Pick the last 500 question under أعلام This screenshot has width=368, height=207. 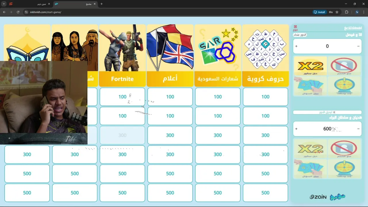coord(170,193)
